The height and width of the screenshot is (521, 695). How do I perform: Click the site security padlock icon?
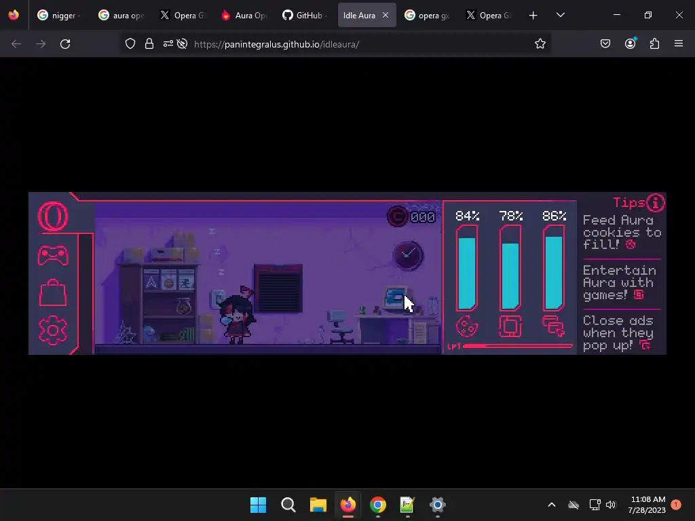coord(149,44)
